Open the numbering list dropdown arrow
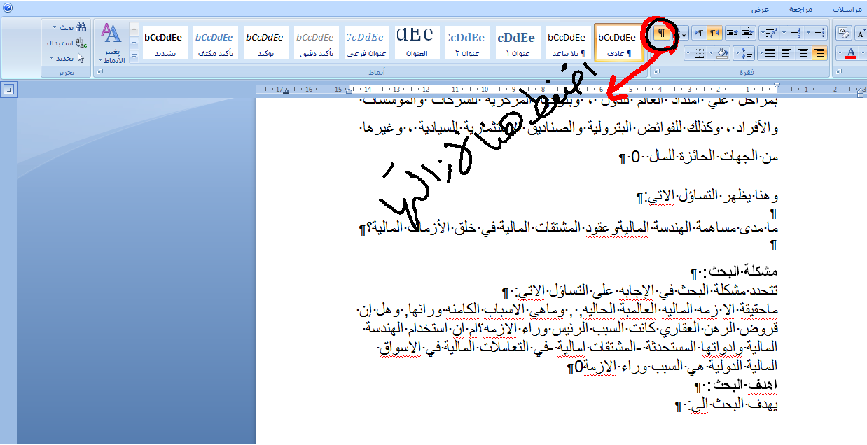 pyautogui.click(x=784, y=33)
